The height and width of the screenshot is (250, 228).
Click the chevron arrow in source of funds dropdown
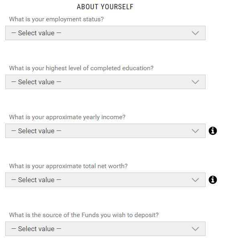[x=195, y=229]
